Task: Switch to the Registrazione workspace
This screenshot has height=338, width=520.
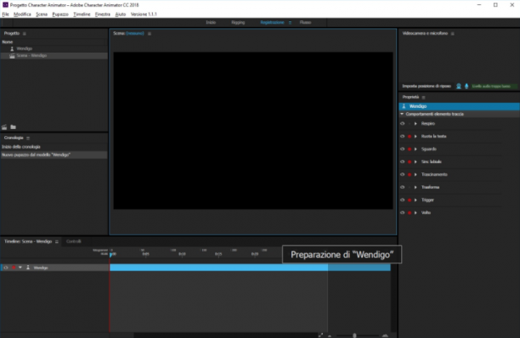Action: [272, 23]
